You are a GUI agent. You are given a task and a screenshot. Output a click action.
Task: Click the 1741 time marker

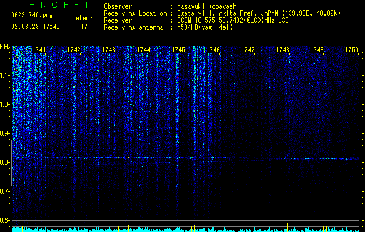tap(39, 50)
